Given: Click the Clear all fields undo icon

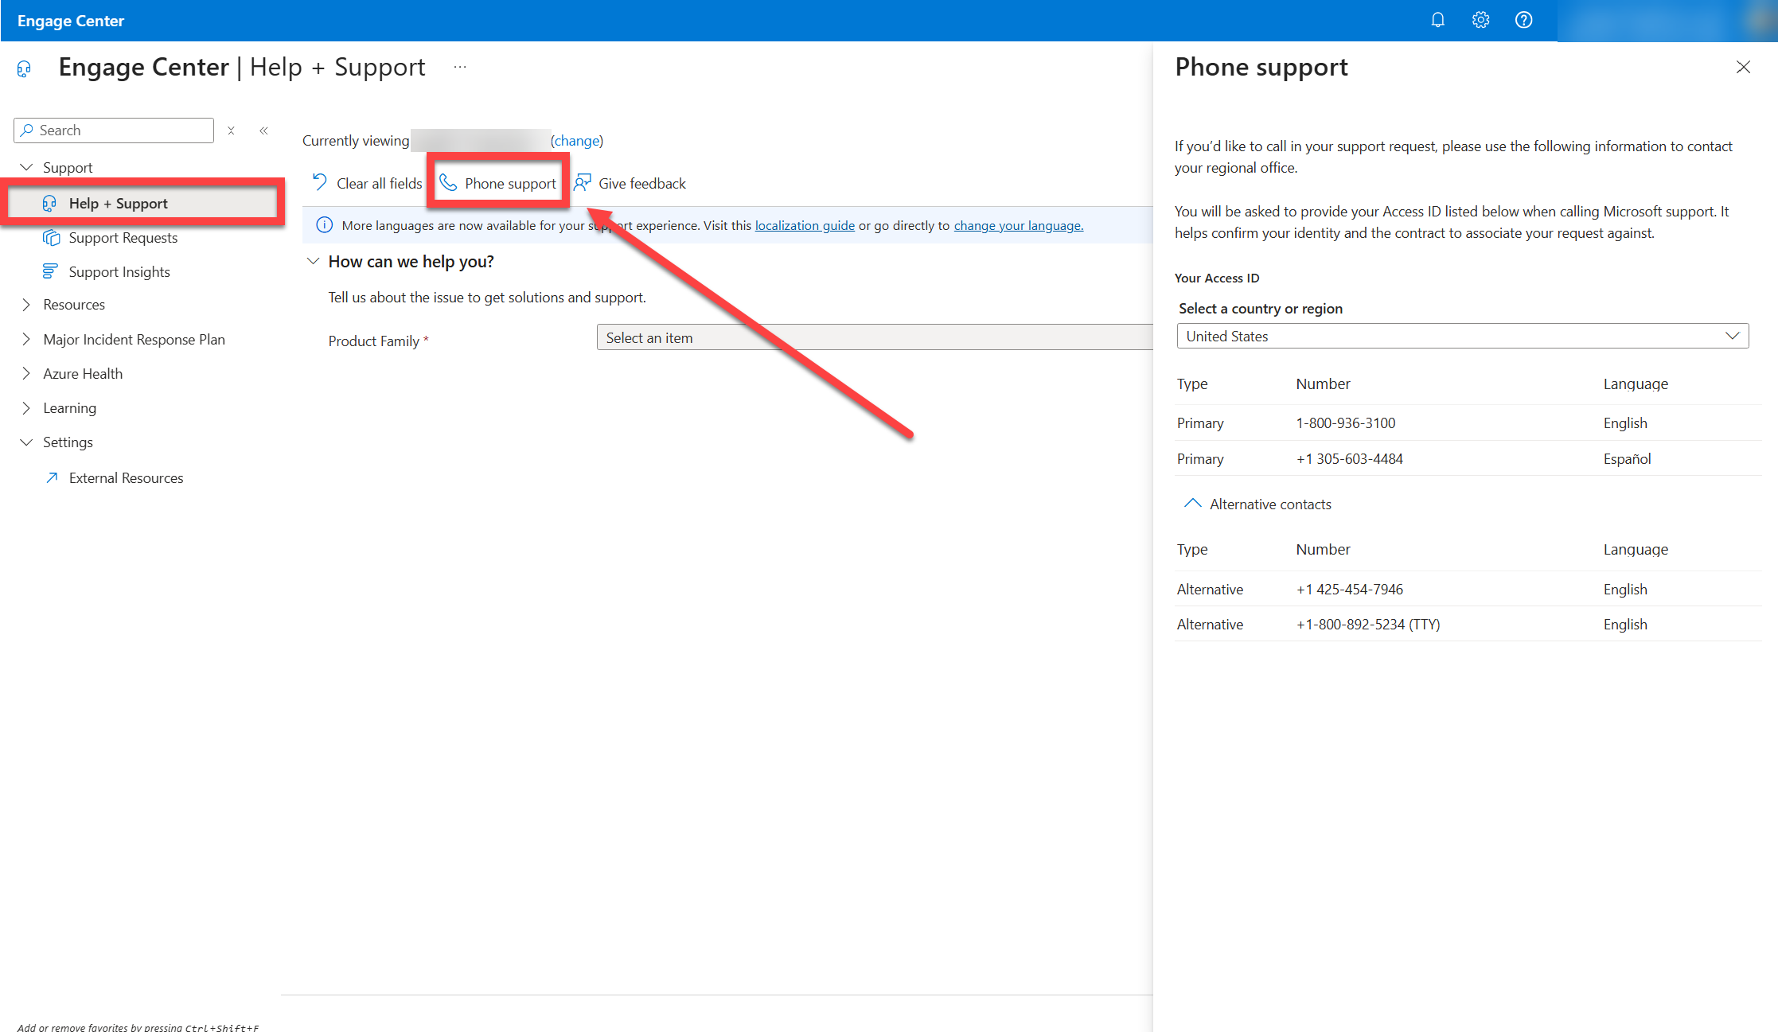Looking at the screenshot, I should click(x=320, y=182).
